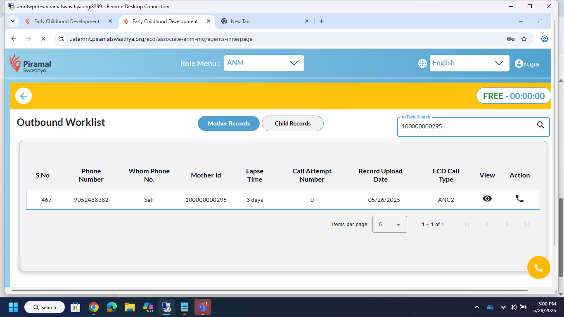The width and height of the screenshot is (564, 317).
Task: Open a new browser tab with plus
Action: click(x=322, y=21)
